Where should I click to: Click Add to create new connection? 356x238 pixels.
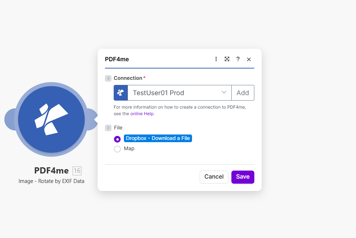(243, 93)
